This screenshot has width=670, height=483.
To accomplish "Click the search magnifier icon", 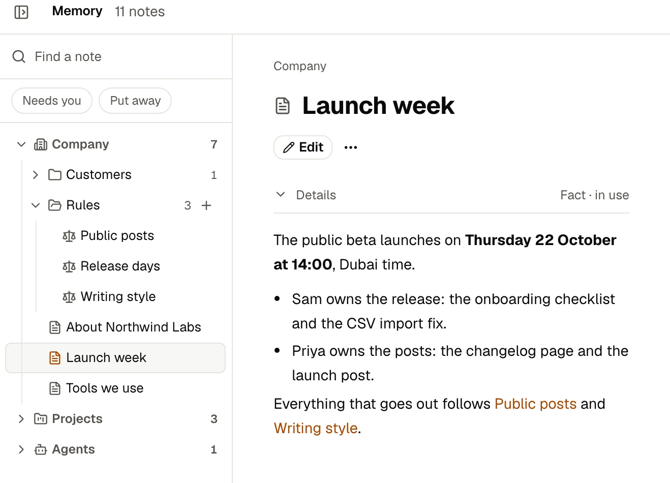I will click(19, 56).
